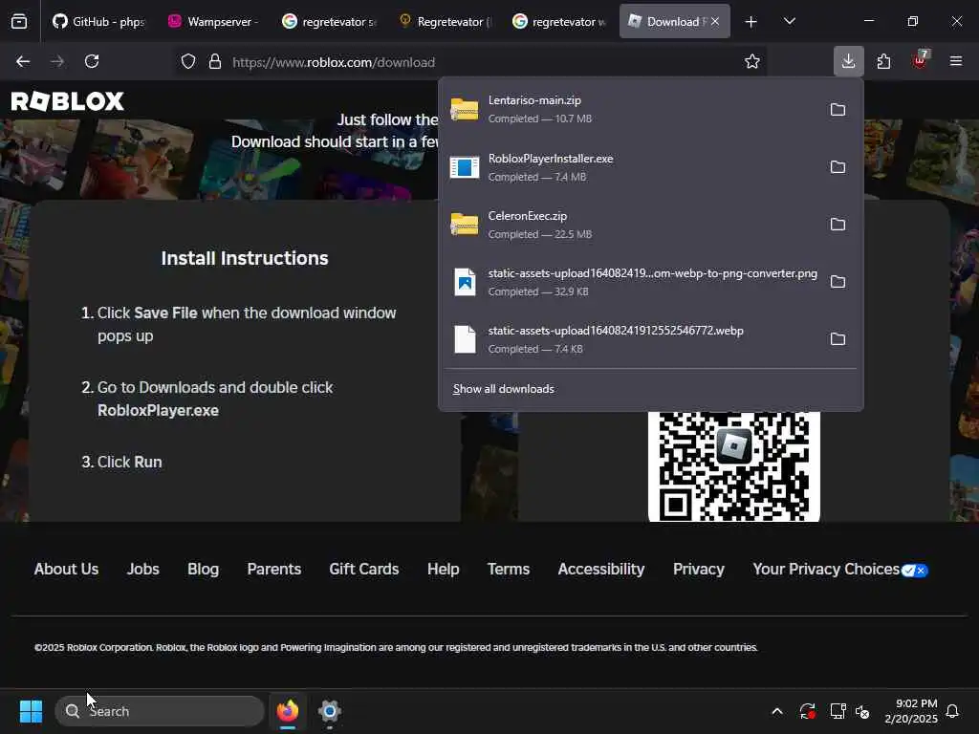View site security with the padlock icon
979x734 pixels.
[215, 62]
